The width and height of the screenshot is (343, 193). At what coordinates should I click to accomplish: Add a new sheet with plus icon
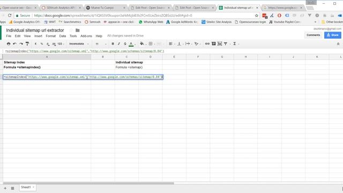(x=5, y=188)
